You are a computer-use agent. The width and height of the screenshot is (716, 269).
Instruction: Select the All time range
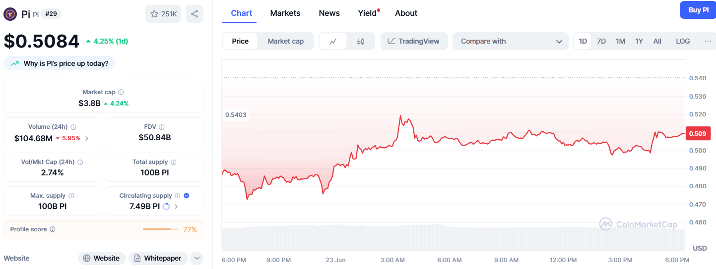(657, 41)
